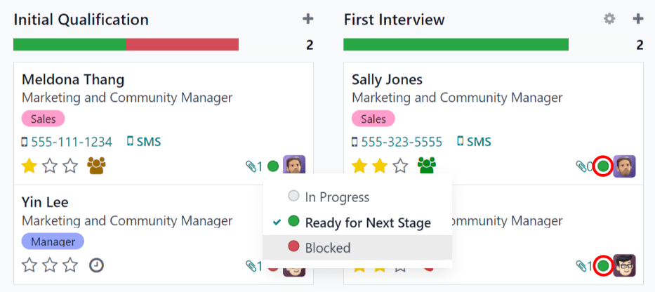
Task: Click third star on Sally Jones card
Action: point(400,166)
